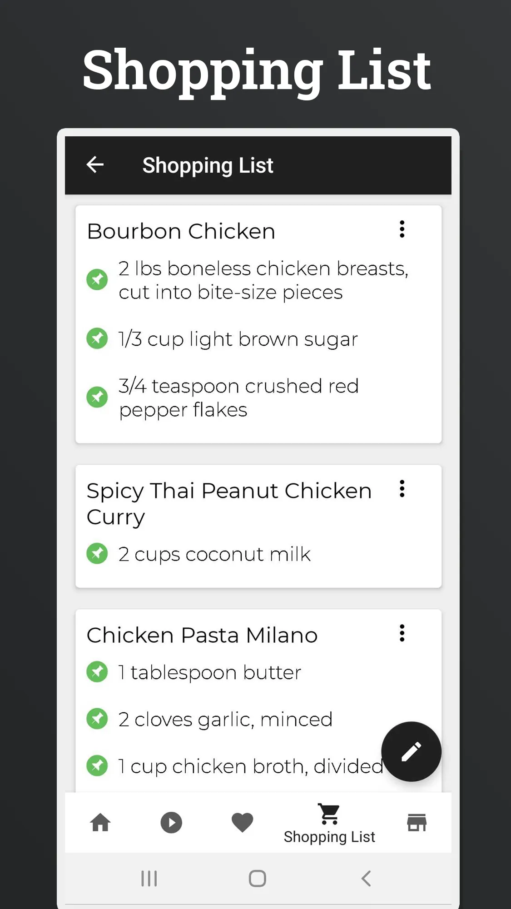Tap the Android home button
This screenshot has height=909, width=511.
[x=258, y=879]
